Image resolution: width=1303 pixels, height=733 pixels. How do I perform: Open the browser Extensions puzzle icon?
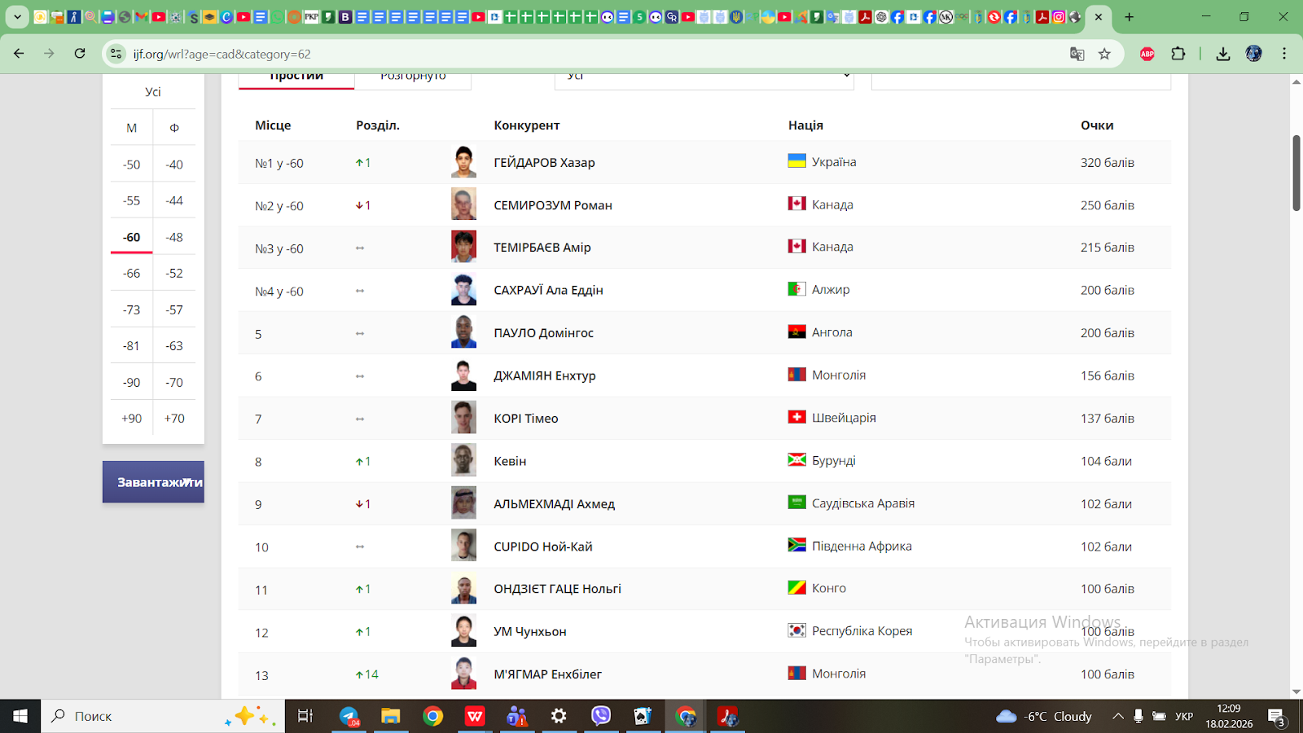coord(1178,54)
